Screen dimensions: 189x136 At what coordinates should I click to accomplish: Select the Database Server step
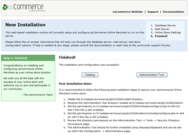coord(165,25)
